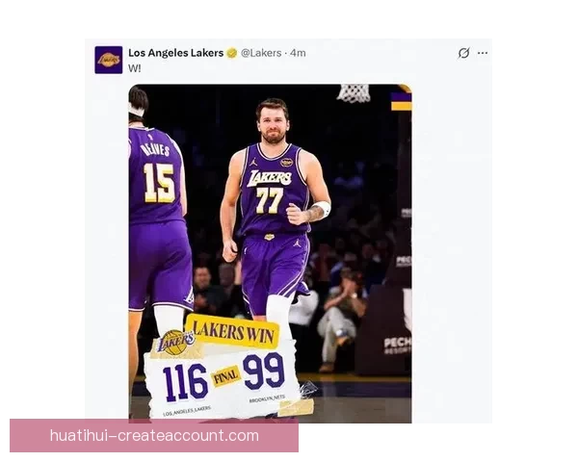
Task: Click the 99 Nets score
Action: pyautogui.click(x=263, y=371)
